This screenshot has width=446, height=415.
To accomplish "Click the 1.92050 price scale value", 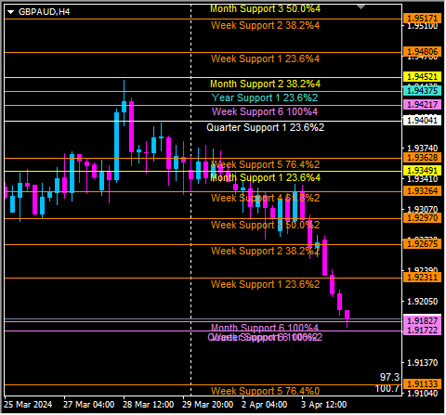I will (x=423, y=302).
